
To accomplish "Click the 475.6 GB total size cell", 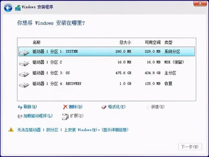I will coord(123,73).
